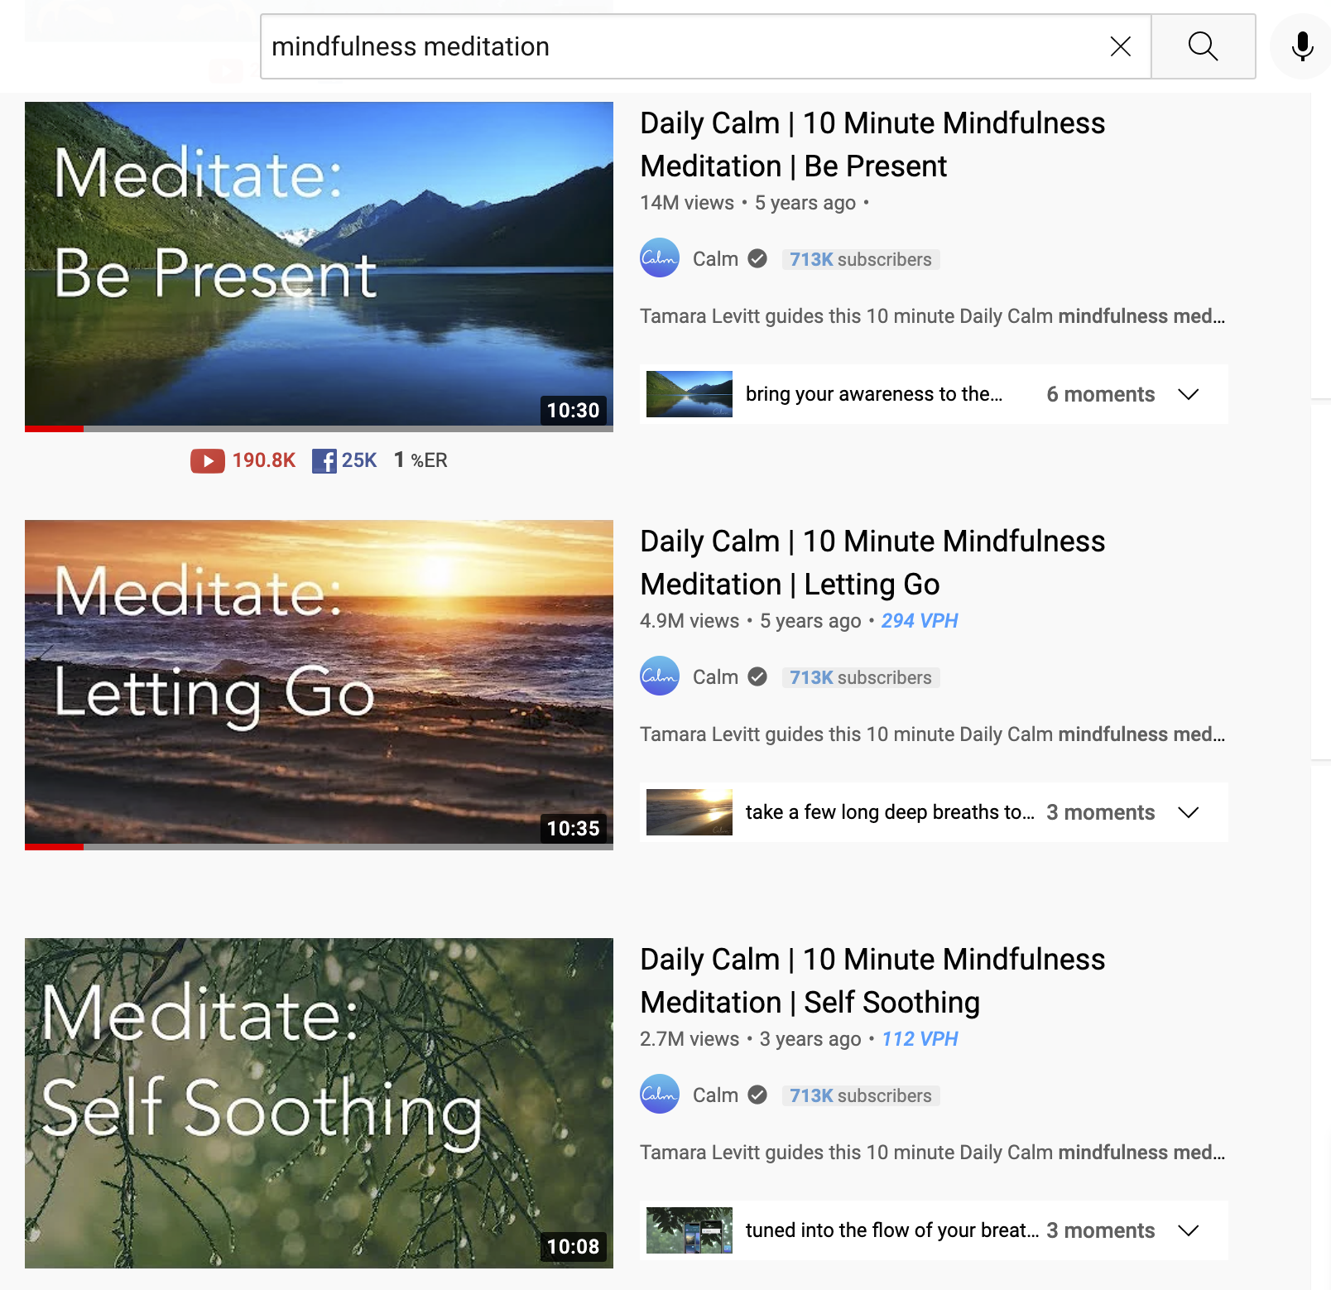
Task: Click the 10:35 duration badge
Action: [573, 828]
